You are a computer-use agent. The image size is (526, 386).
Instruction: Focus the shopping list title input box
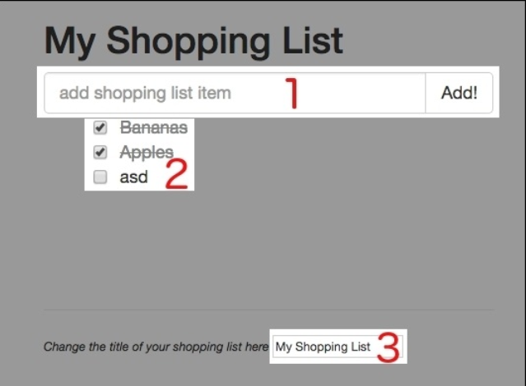324,347
